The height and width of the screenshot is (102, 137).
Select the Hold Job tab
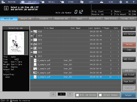9,19
